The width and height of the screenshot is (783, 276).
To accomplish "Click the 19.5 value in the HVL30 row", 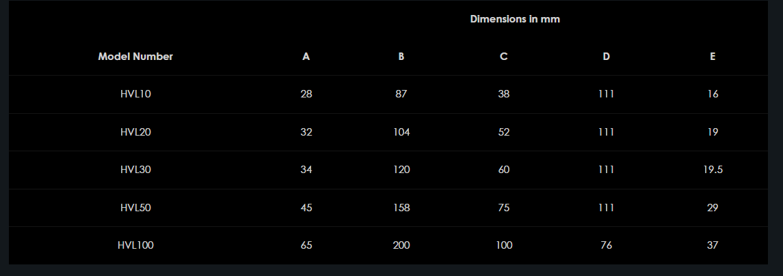I will (713, 170).
